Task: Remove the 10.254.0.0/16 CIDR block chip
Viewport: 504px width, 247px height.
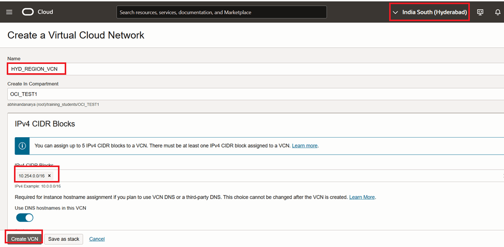Action: click(x=49, y=176)
